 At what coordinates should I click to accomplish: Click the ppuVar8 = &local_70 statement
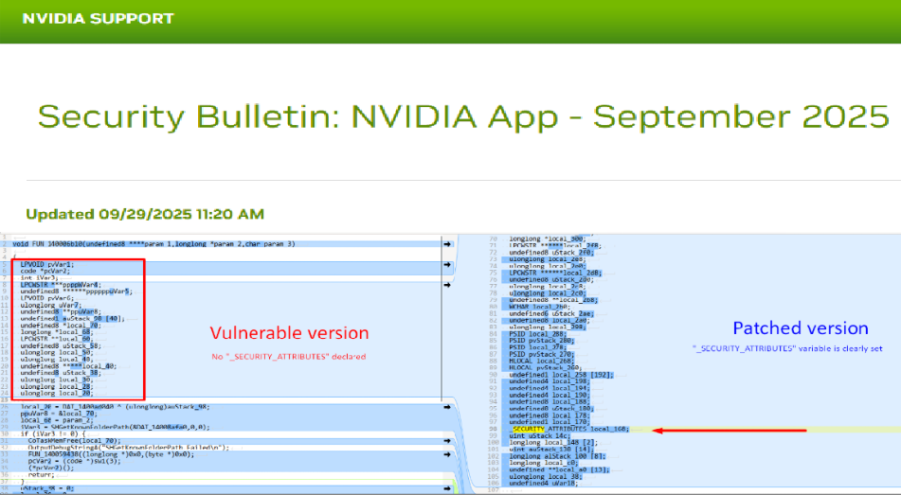click(x=59, y=414)
